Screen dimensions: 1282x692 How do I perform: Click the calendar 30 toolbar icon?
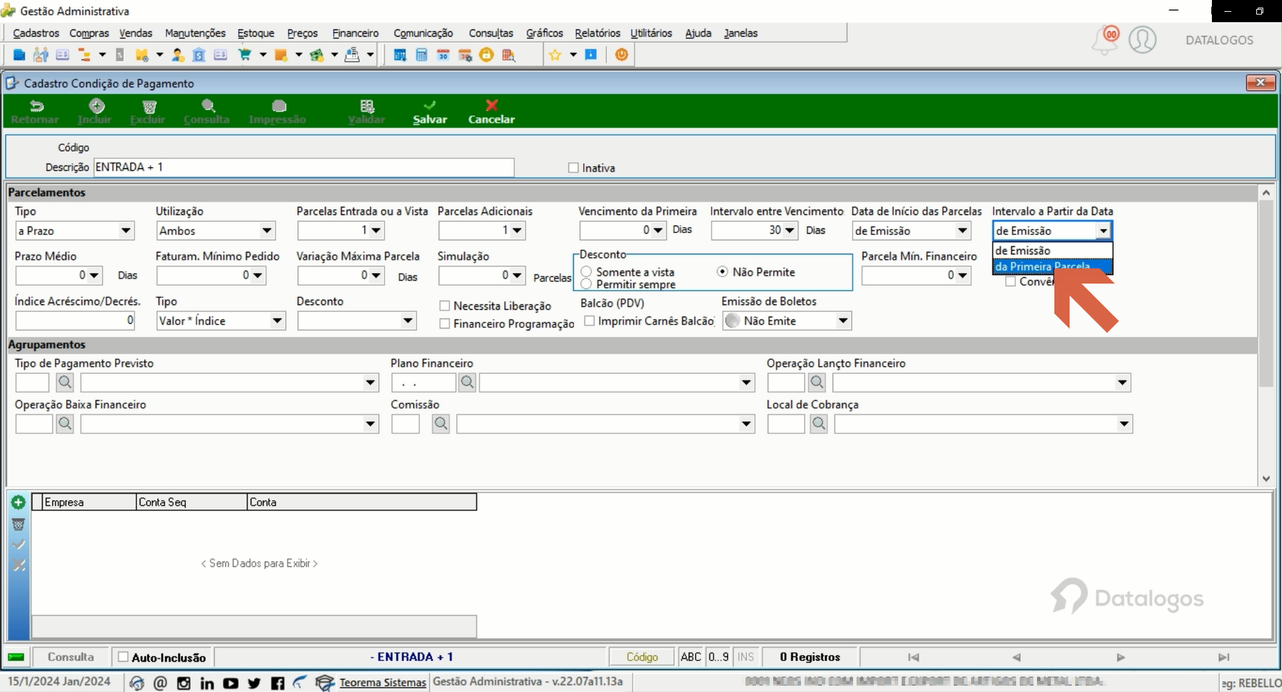pos(443,55)
